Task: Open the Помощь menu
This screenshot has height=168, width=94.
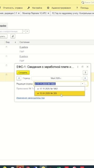Action: [84, 8]
